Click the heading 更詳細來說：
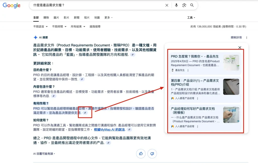 (x=43, y=63)
